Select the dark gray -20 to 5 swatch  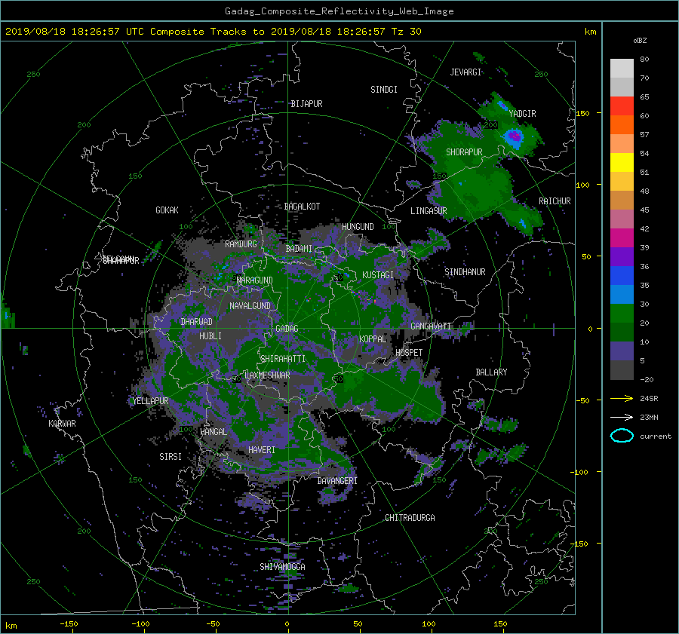coord(622,370)
